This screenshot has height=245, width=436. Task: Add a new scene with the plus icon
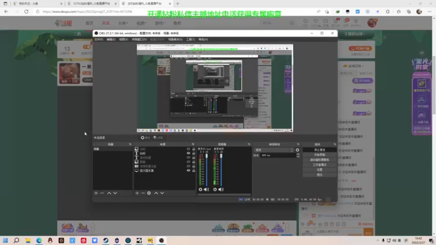[x=96, y=193]
